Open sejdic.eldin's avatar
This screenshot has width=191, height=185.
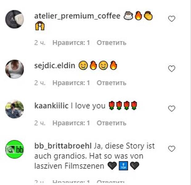coord(14,69)
